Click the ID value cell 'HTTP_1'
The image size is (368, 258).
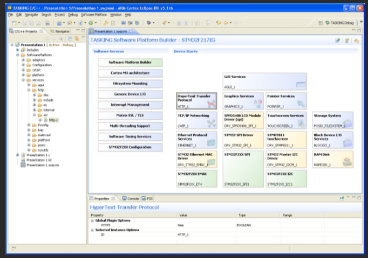coord(183,235)
